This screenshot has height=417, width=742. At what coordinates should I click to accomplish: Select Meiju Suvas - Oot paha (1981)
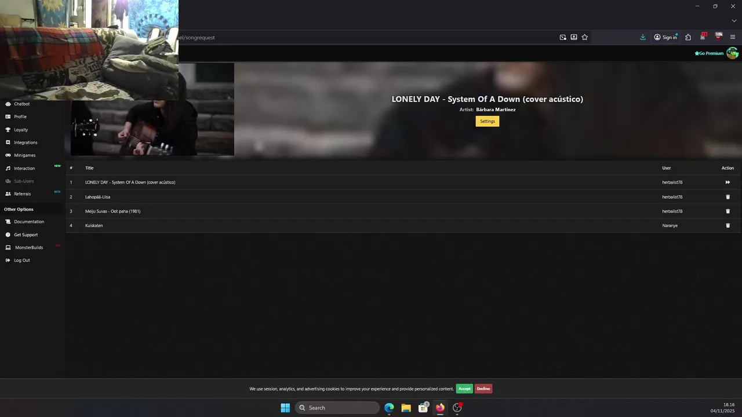(x=112, y=211)
